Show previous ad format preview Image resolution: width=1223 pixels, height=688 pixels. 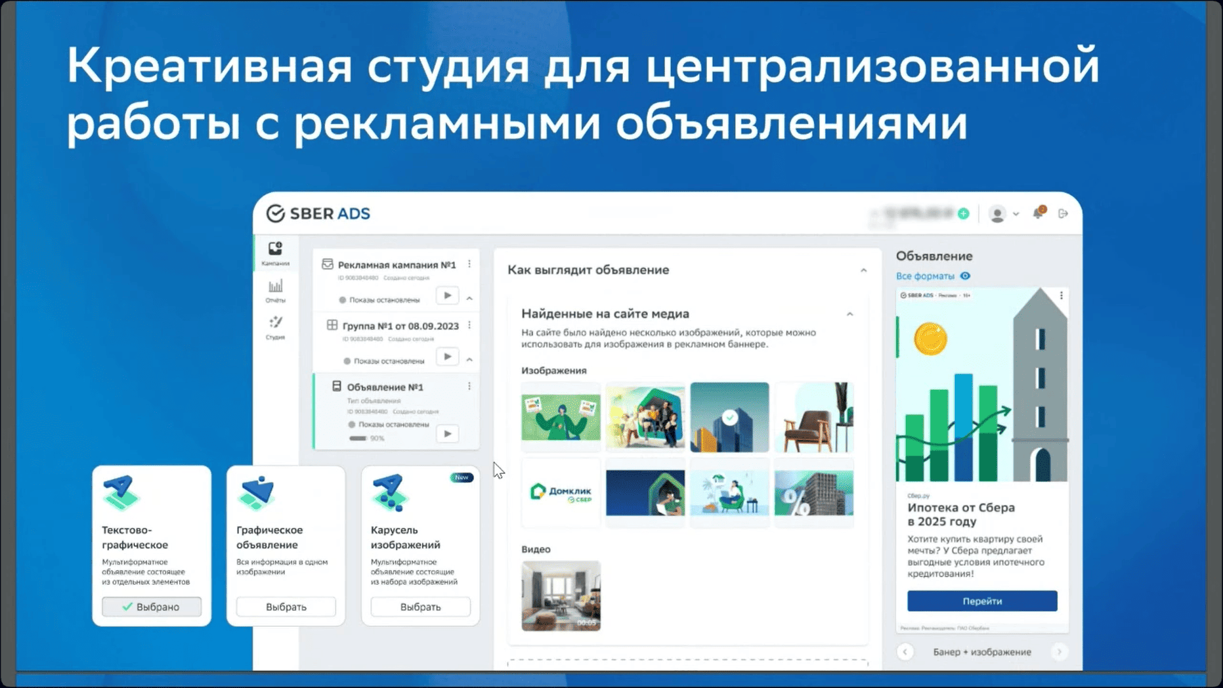pyautogui.click(x=905, y=652)
